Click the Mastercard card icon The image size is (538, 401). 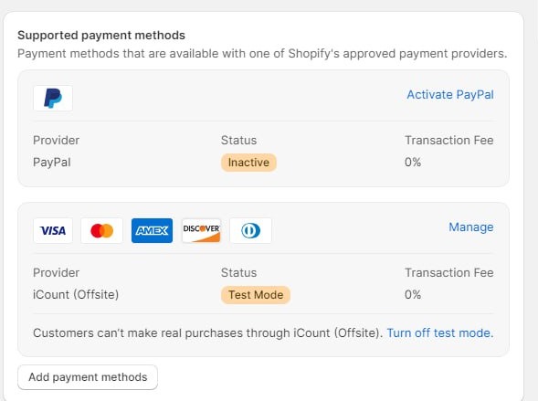102,230
